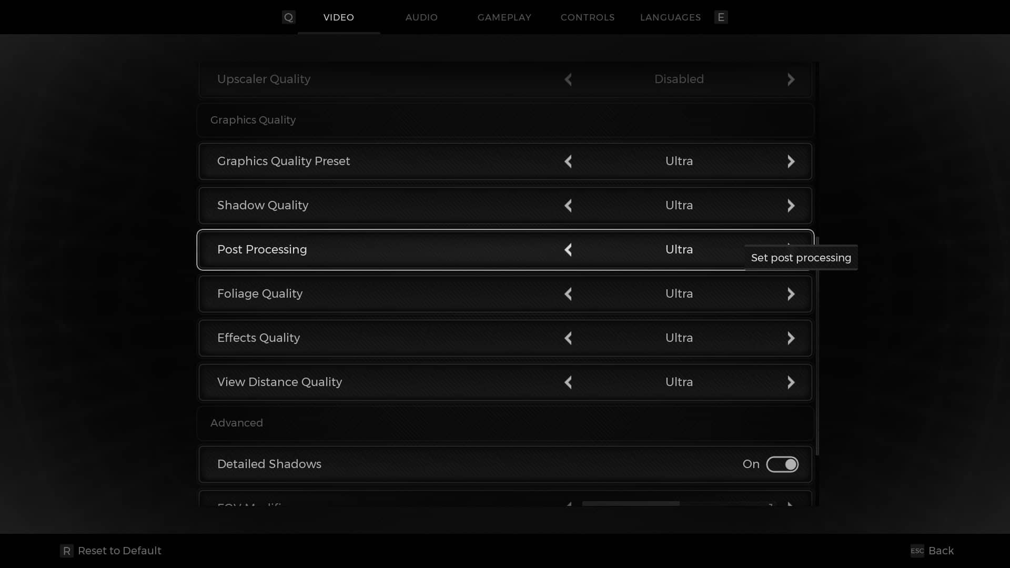The height and width of the screenshot is (568, 1010).
Task: Raise Foliage Quality with right arrow
Action: pos(791,294)
